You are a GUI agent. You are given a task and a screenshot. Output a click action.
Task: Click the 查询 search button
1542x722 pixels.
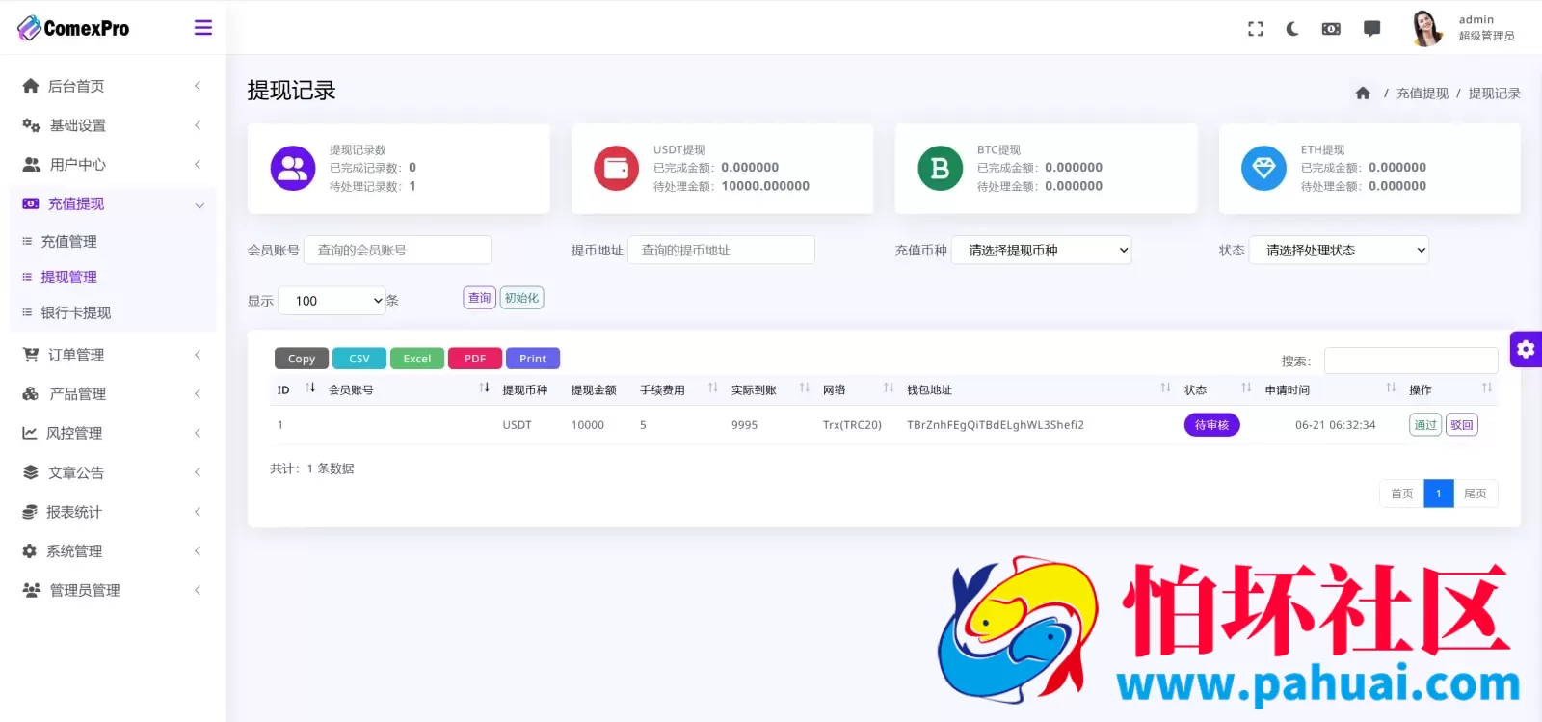click(479, 298)
